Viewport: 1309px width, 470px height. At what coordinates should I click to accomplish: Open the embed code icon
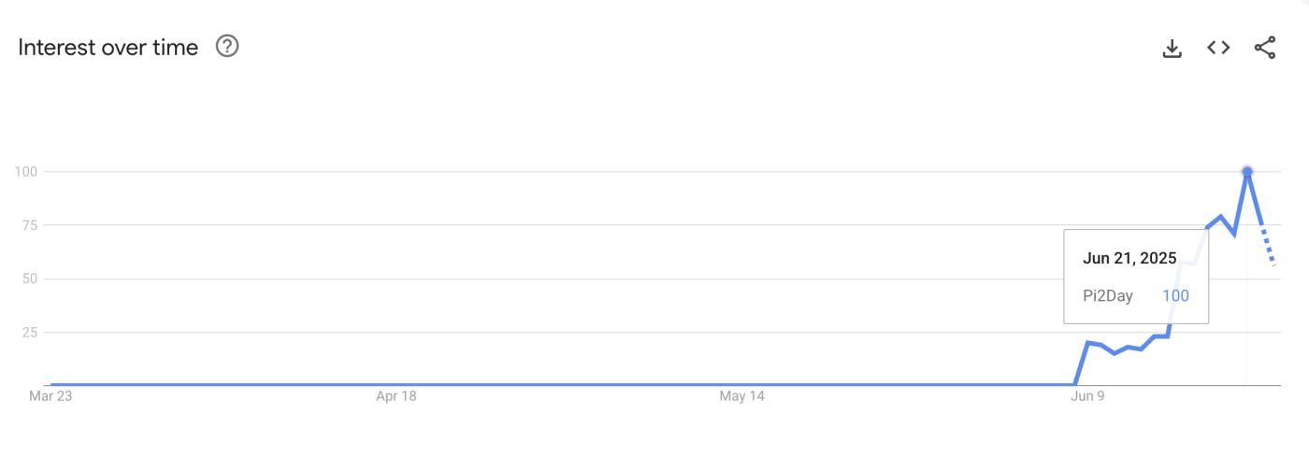(1218, 47)
